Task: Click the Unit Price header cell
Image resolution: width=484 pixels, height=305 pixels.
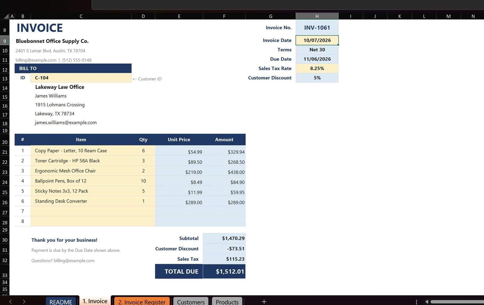Action: pos(179,140)
